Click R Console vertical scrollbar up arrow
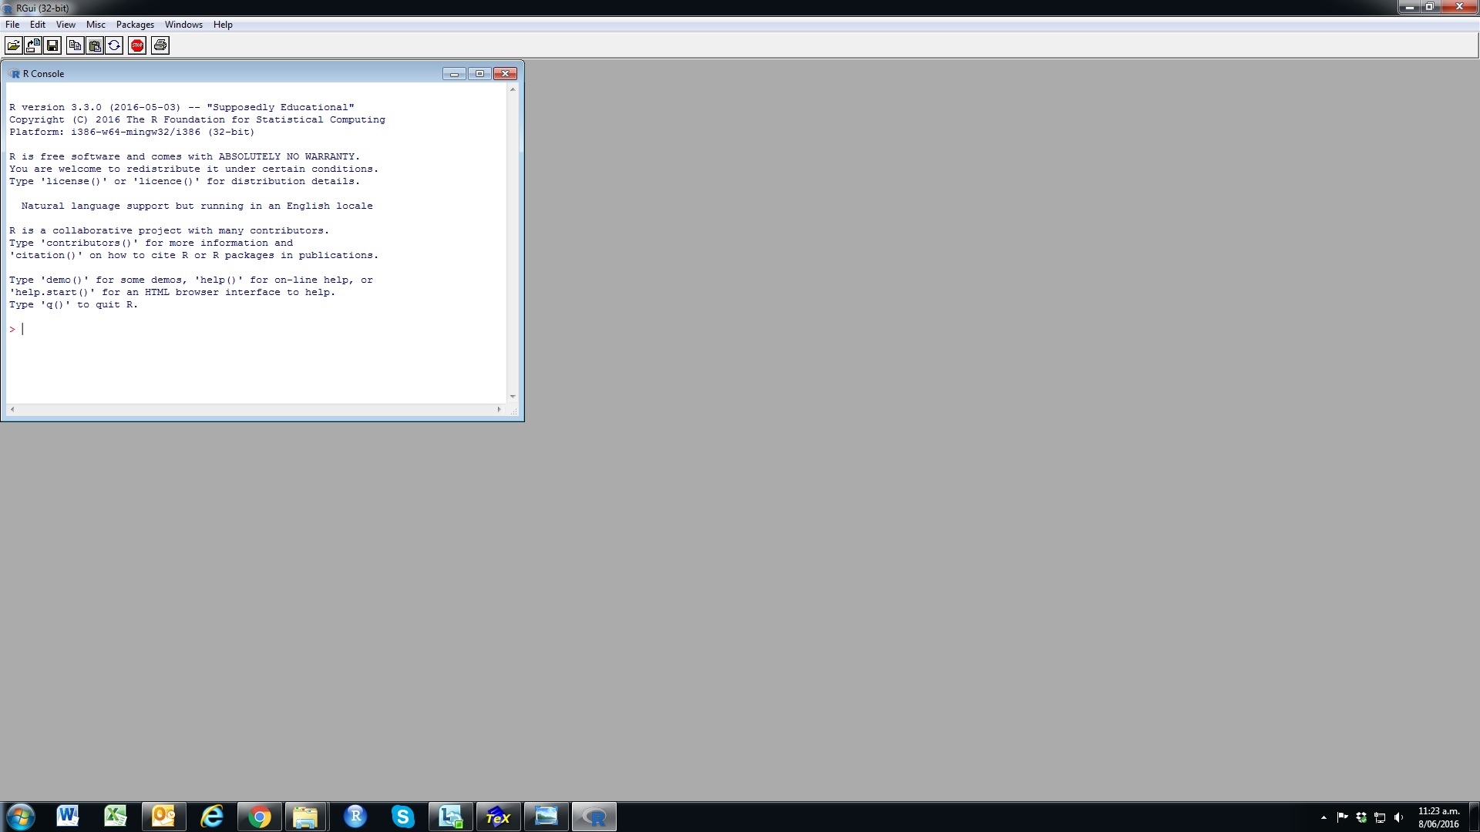 tap(513, 90)
